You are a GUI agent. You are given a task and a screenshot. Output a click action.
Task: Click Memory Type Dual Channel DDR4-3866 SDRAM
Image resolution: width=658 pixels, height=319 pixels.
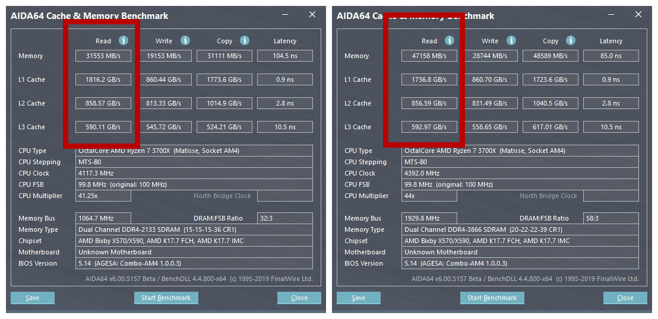click(x=520, y=229)
